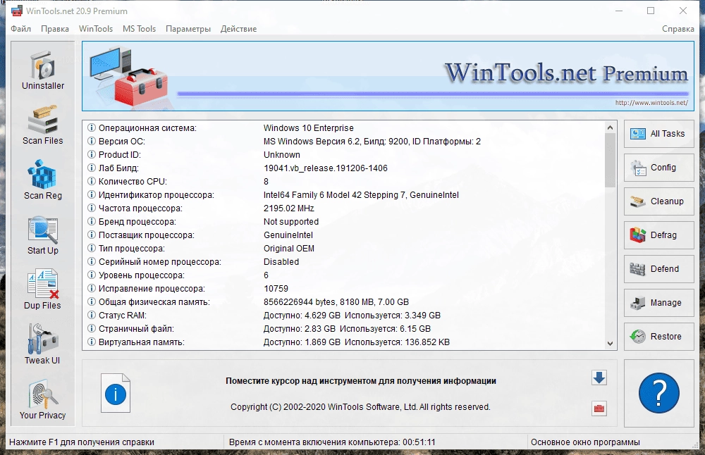Select the 'Поставщик процессора:' row label
705x455 pixels.
tap(147, 235)
